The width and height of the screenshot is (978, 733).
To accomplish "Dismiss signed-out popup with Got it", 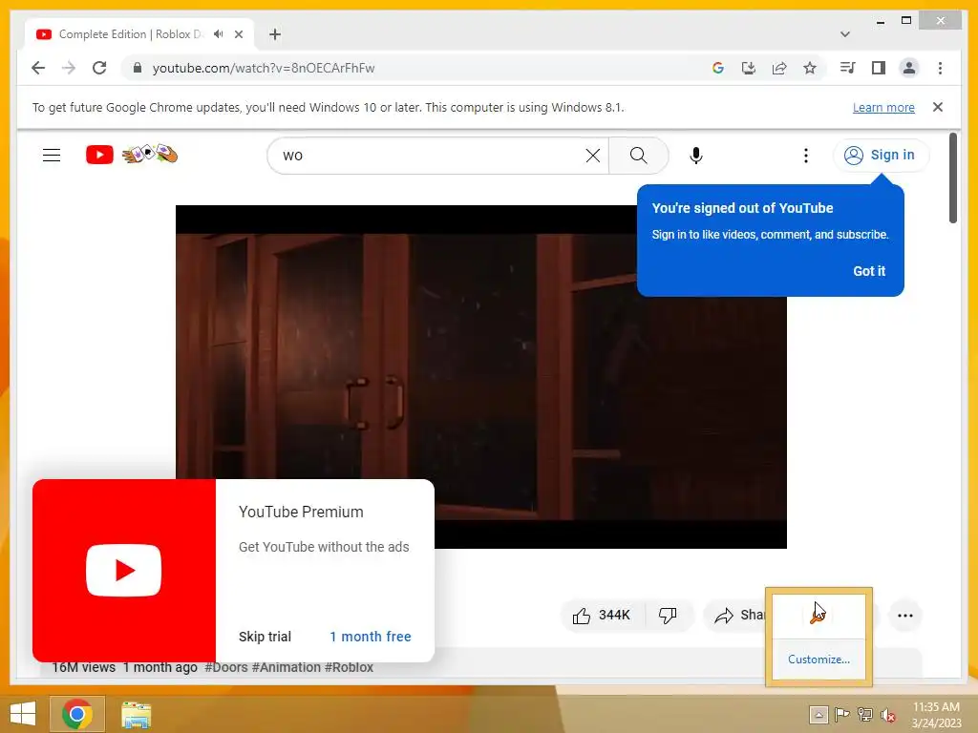I will [x=869, y=271].
